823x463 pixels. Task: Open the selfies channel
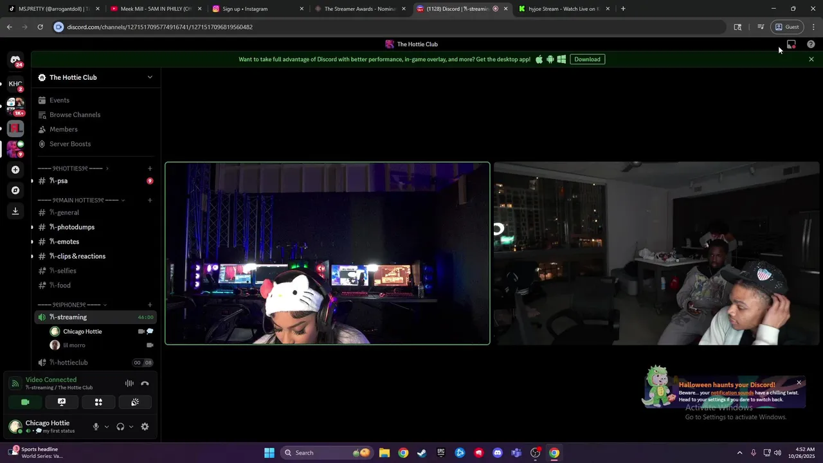click(95, 271)
